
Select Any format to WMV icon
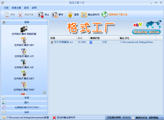[x=24, y=85]
